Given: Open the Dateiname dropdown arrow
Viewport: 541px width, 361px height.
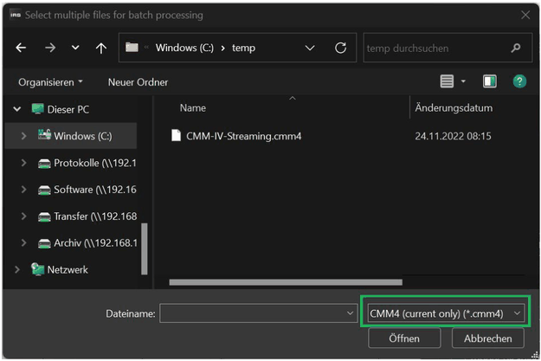Looking at the screenshot, I should point(351,313).
